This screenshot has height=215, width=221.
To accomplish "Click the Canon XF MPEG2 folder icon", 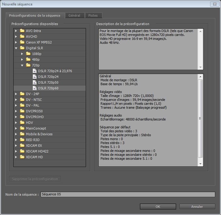I will pos(22,42).
